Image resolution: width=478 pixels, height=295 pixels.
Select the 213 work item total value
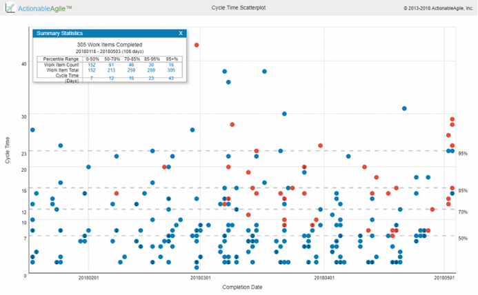pyautogui.click(x=112, y=70)
